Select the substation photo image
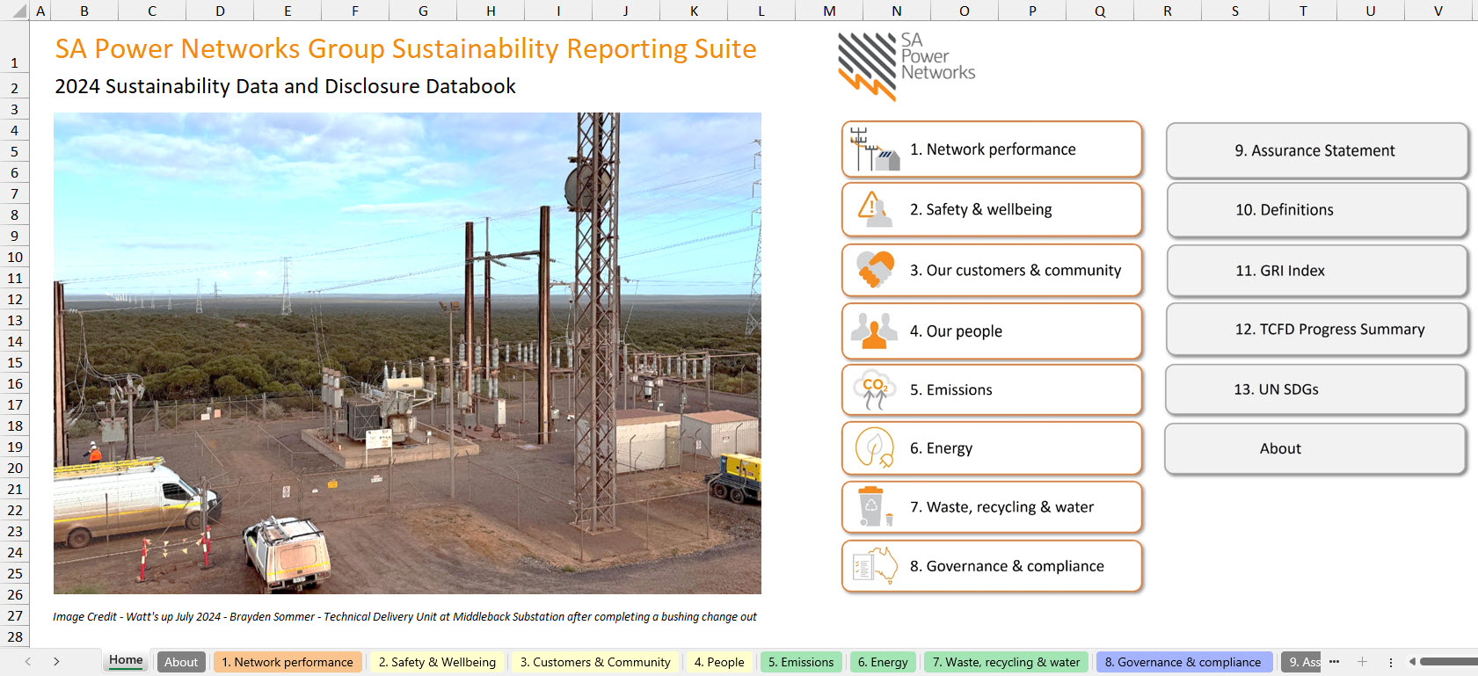The width and height of the screenshot is (1478, 676). 407,353
